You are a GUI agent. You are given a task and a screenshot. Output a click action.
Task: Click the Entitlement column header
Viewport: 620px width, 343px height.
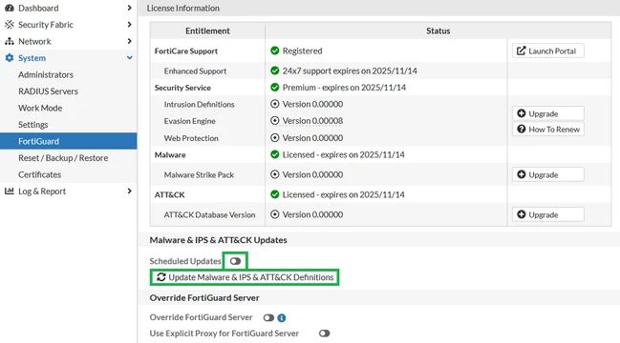click(207, 30)
